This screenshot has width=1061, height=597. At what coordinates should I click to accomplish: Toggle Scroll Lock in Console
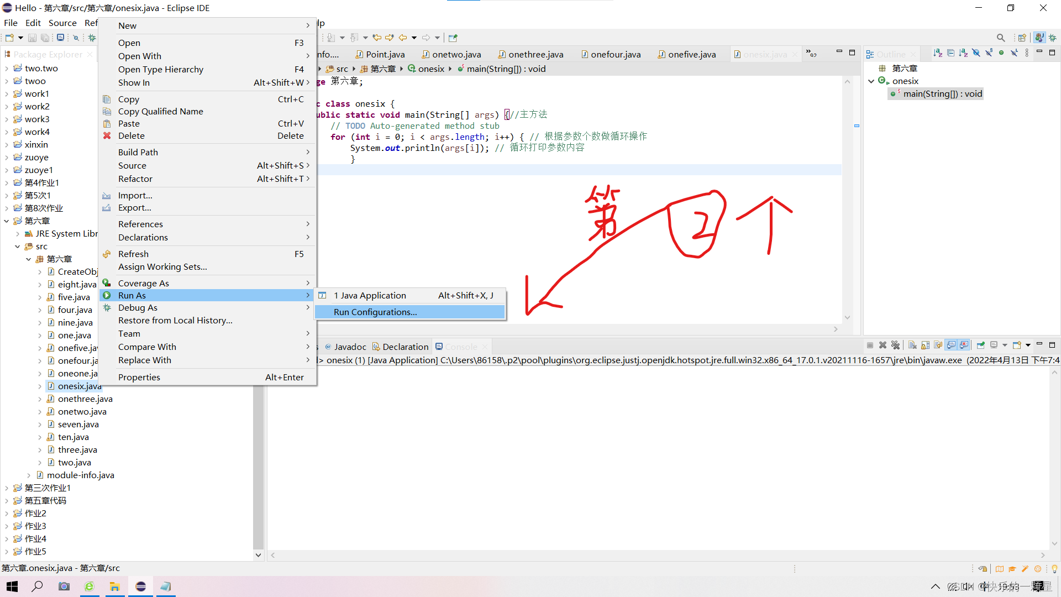925,345
